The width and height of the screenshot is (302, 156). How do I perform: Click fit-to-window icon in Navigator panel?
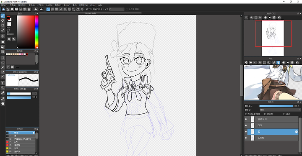256,18
